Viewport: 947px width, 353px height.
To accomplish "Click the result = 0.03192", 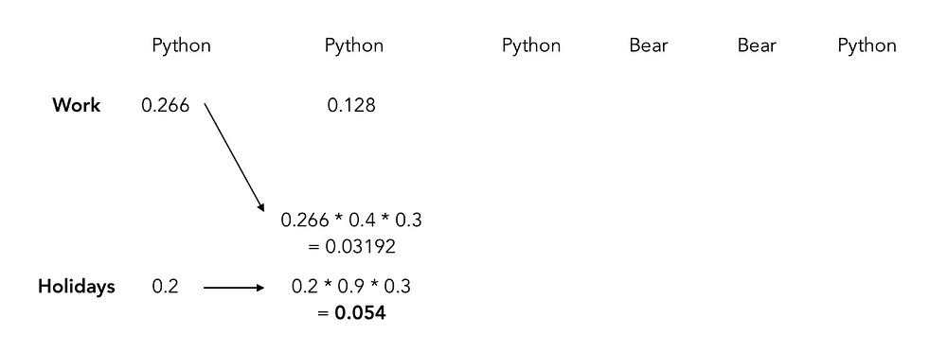I will 351,247.
